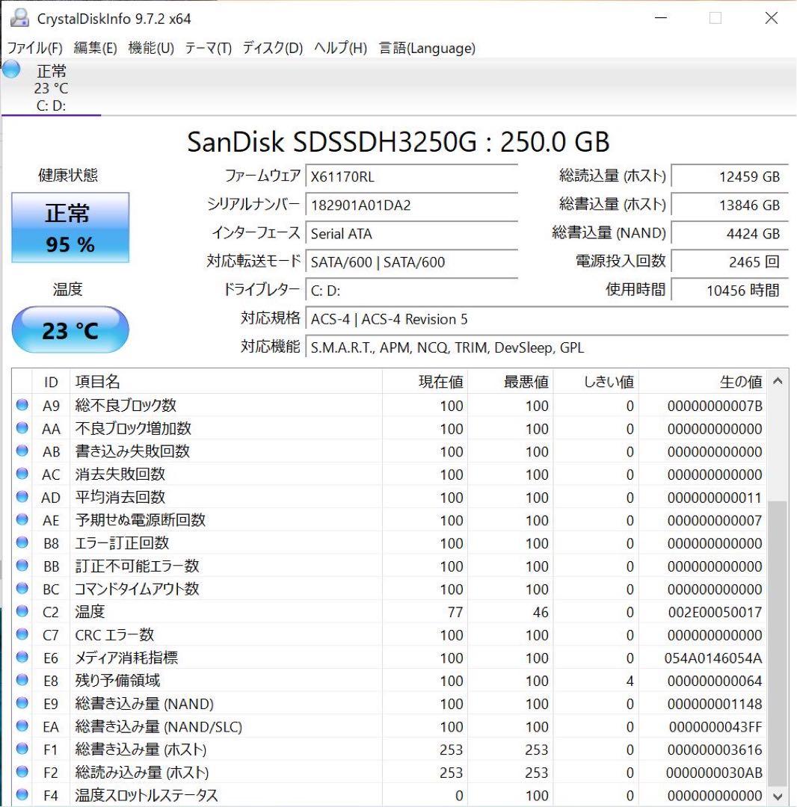This screenshot has width=797, height=807.
Task: Open the ディスク(D) menu
Action: tap(269, 48)
